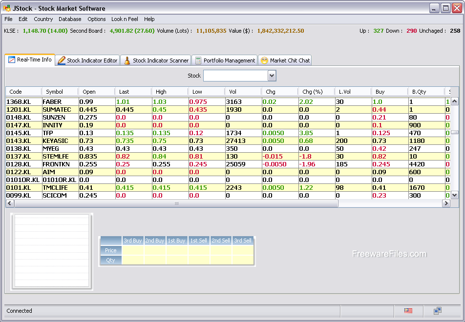The image size is (465, 322).
Task: Click the network connection icon in status bar
Action: (438, 310)
